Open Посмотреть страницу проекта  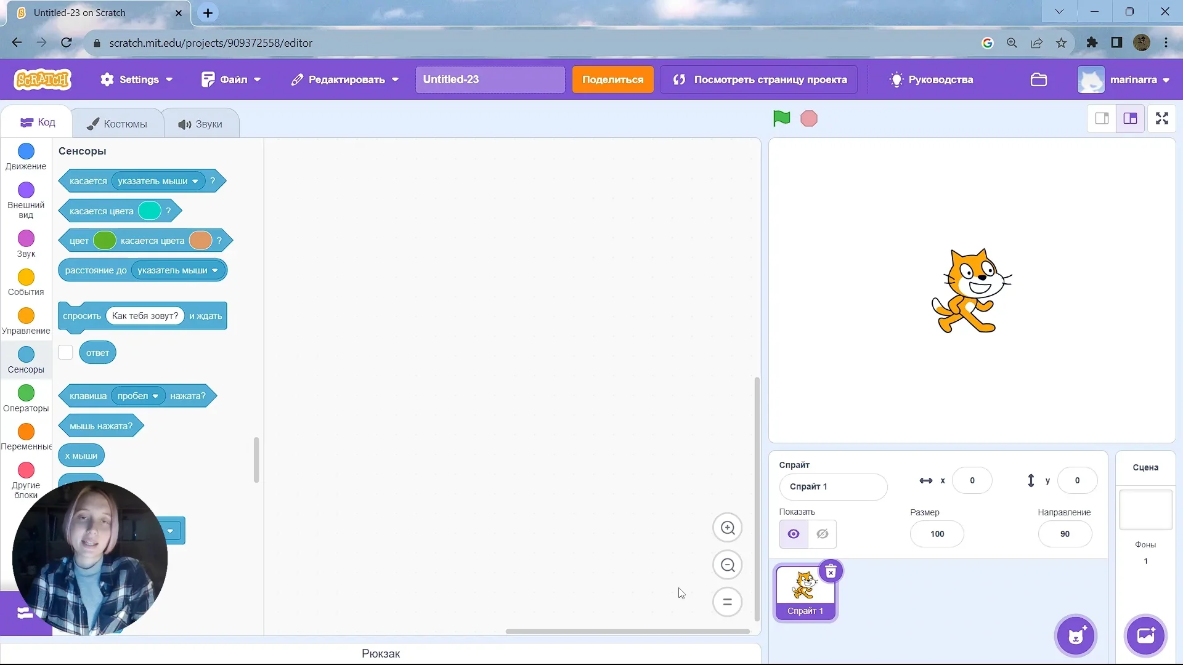pyautogui.click(x=758, y=79)
